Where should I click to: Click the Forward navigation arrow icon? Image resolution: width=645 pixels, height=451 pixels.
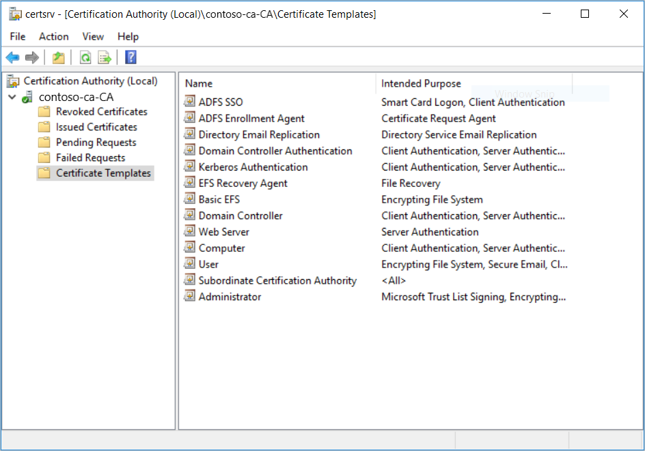(31, 57)
